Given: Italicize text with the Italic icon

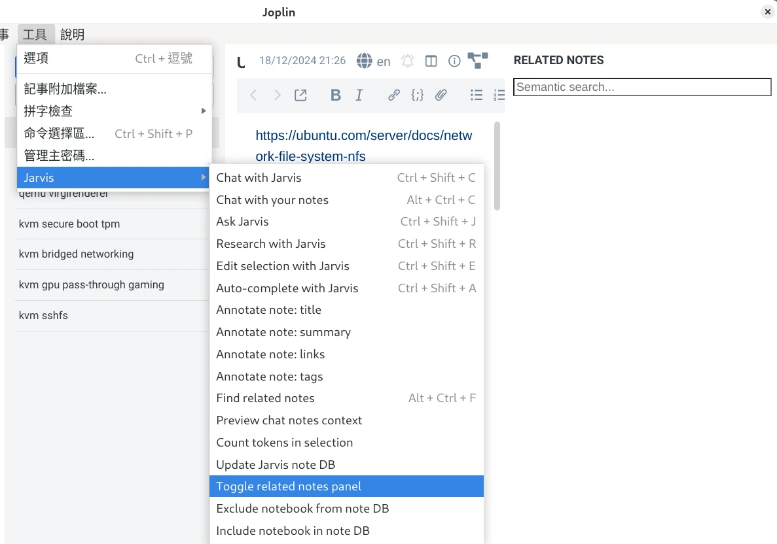Looking at the screenshot, I should 359,95.
